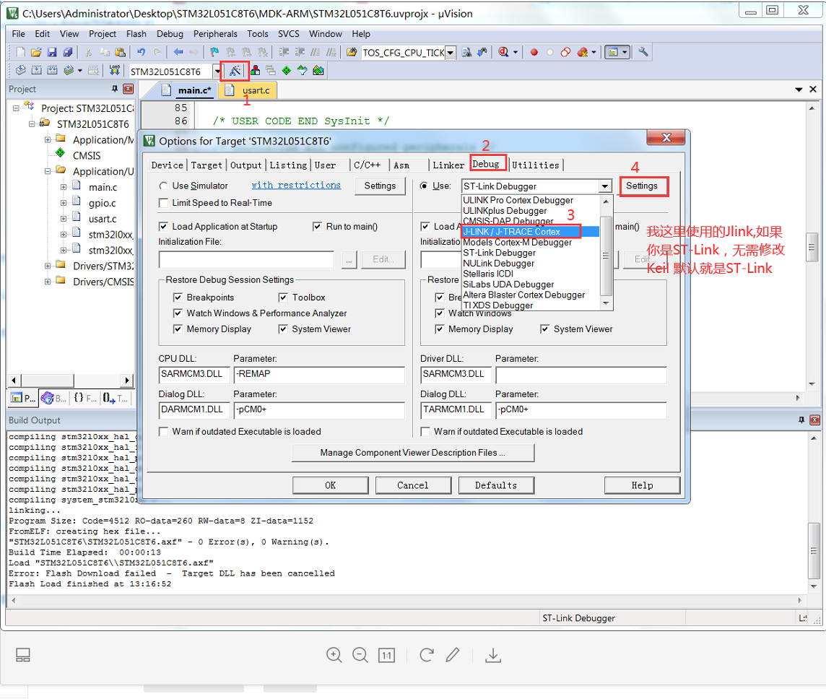Rotate the image in the viewer
This screenshot has height=699, width=826.
pyautogui.click(x=427, y=655)
